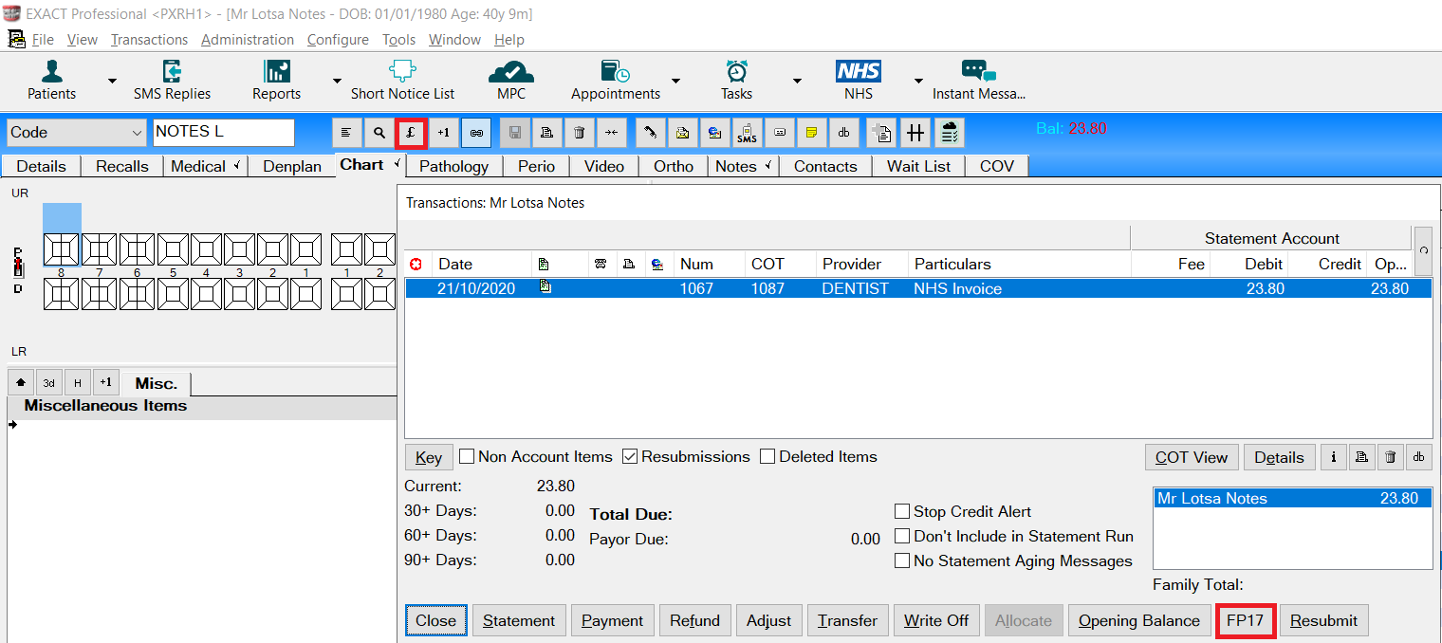Switch to the Perio tab
This screenshot has height=643, width=1442.
[x=536, y=166]
